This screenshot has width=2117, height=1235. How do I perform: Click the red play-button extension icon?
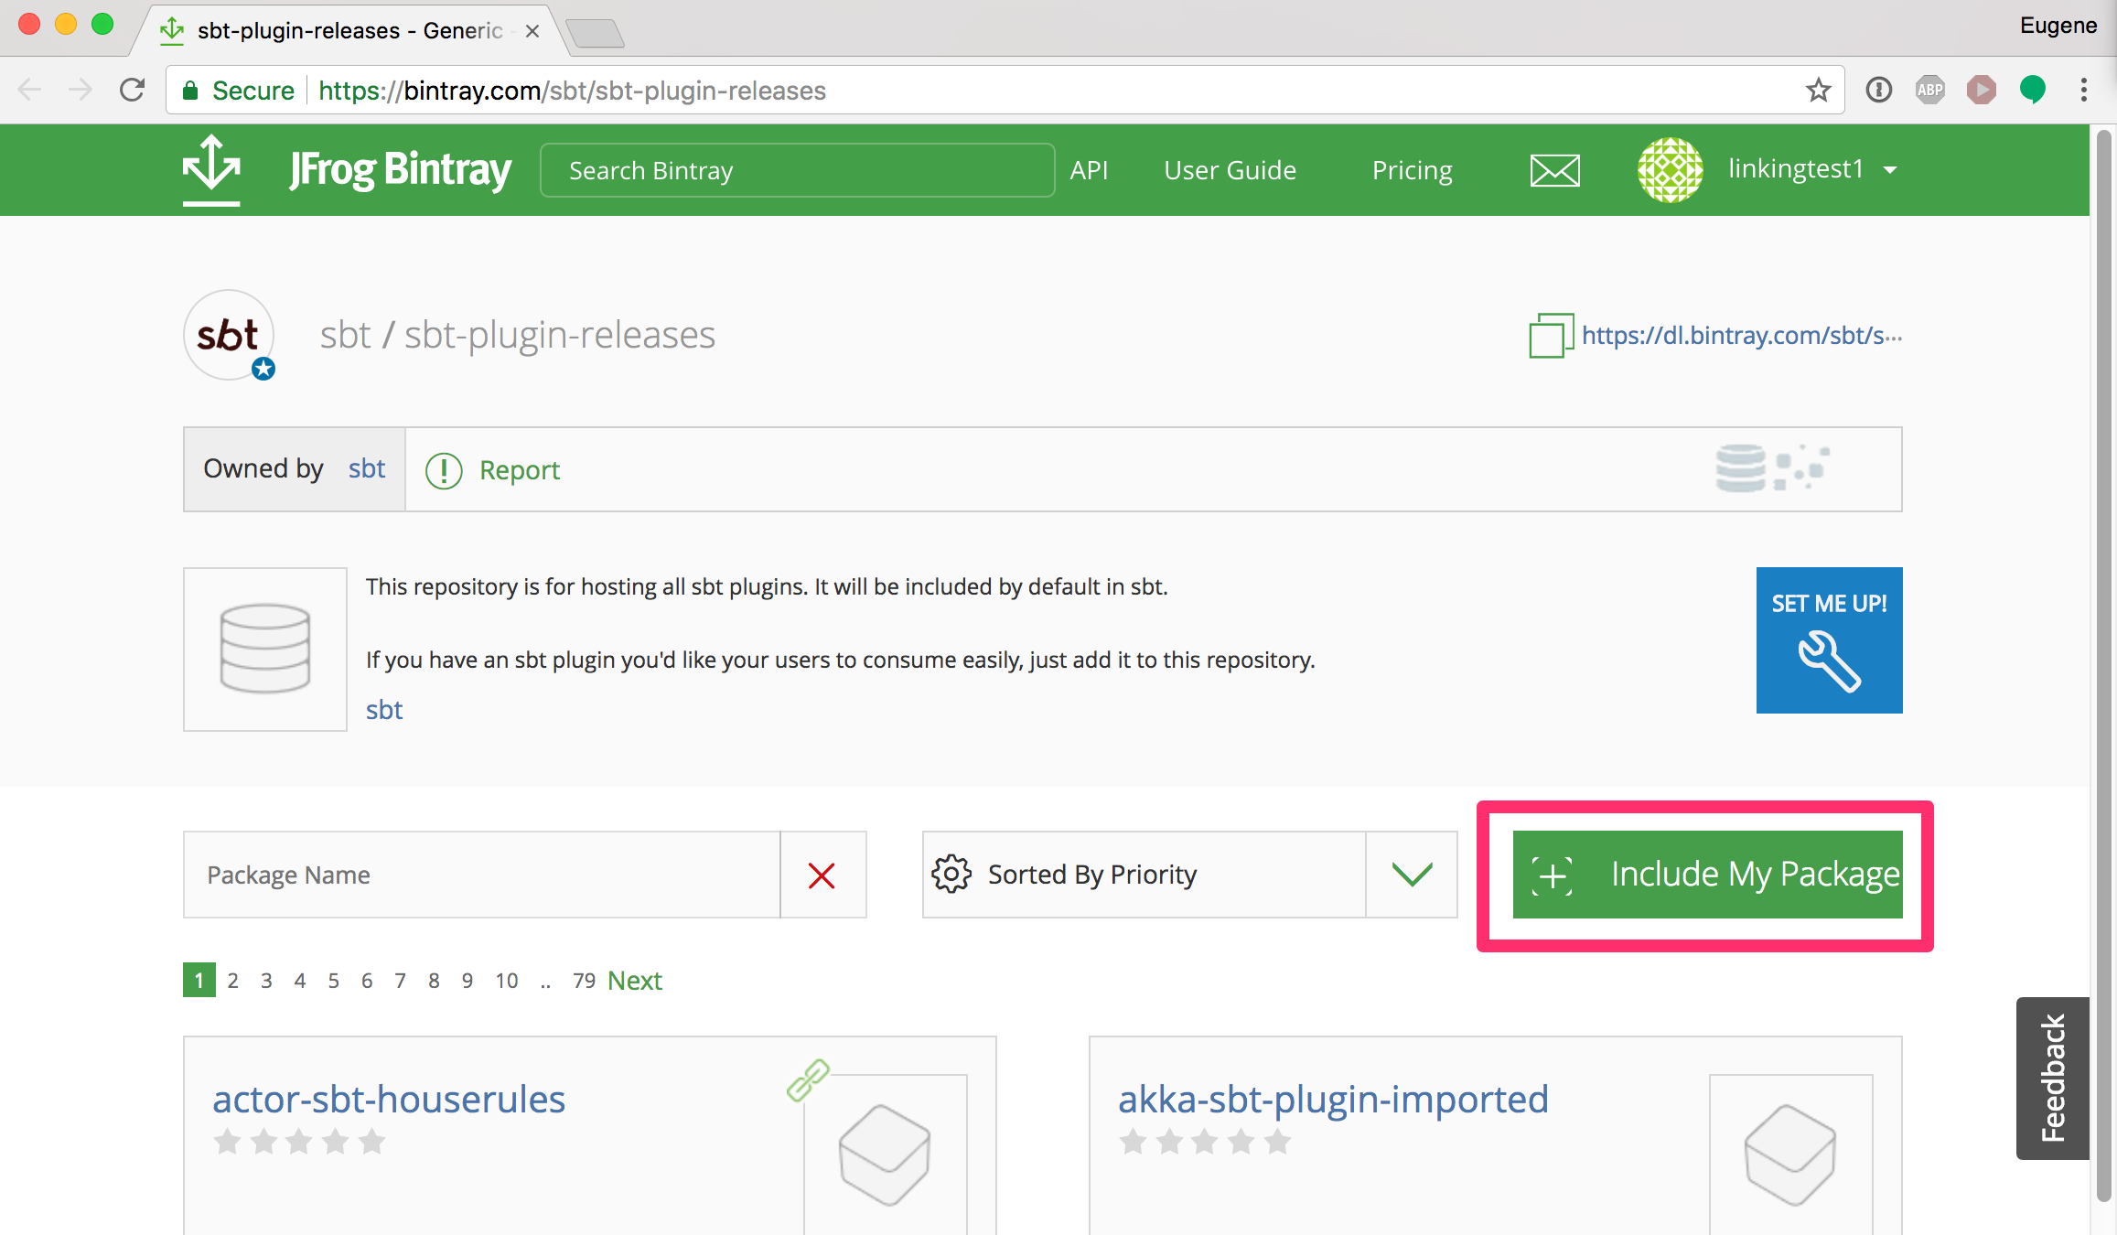tap(1981, 90)
